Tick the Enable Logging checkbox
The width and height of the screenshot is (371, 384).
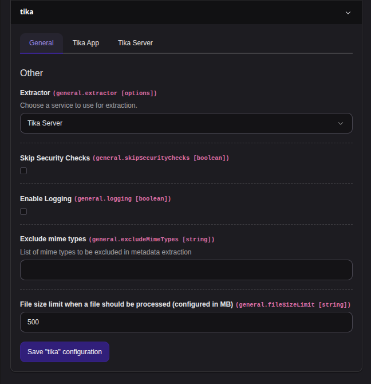tap(23, 211)
